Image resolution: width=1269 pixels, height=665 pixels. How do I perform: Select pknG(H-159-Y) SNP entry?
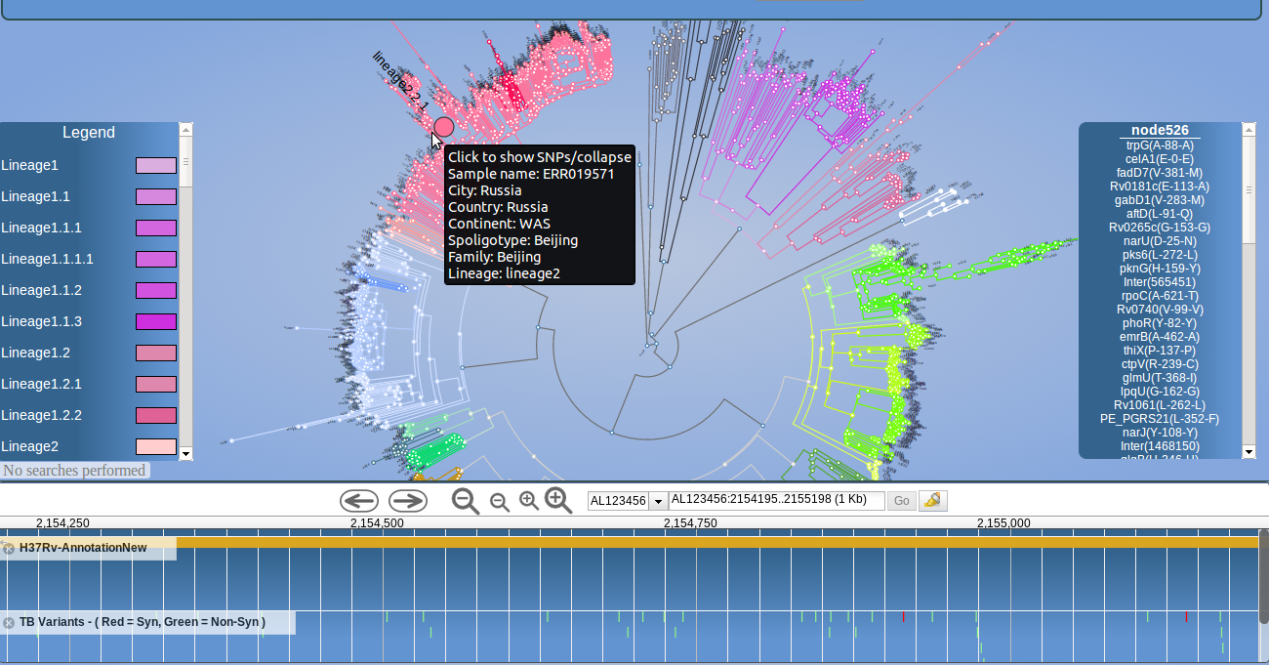pyautogui.click(x=1160, y=269)
